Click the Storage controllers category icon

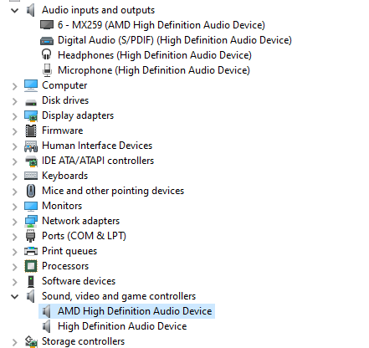(31, 341)
